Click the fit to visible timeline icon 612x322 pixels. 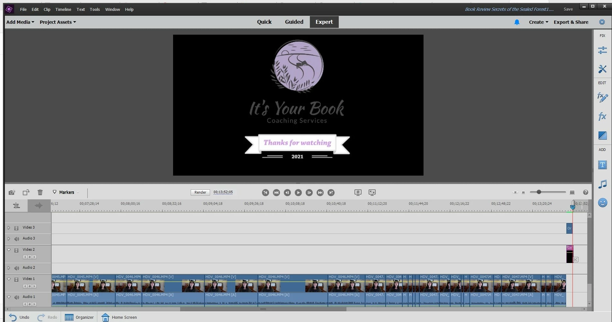(515, 192)
